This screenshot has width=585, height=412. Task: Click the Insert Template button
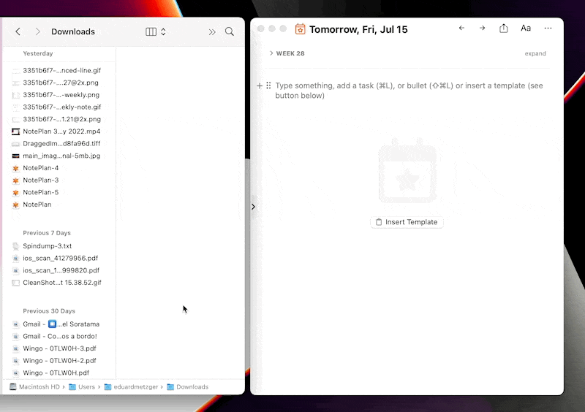[407, 222]
